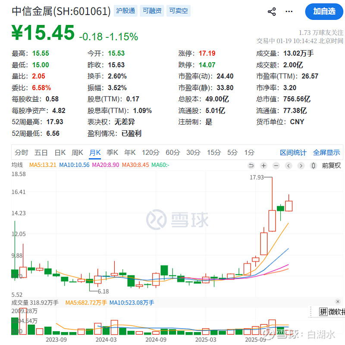
Task: Click the share icon
Action: tap(272, 12)
